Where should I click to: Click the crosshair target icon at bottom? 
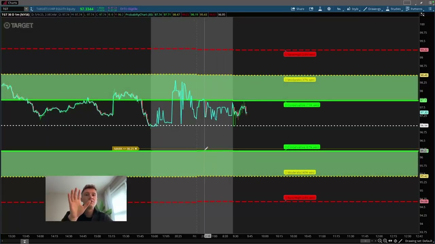[x=395, y=241]
